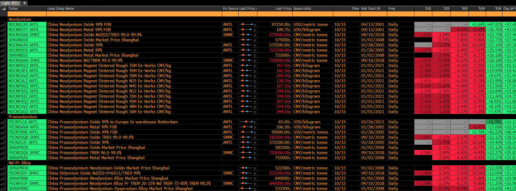Screen dimensions: 516x191
Task: Click the chart icon beside SHRAPRAS
Action: click(x=4, y=158)
